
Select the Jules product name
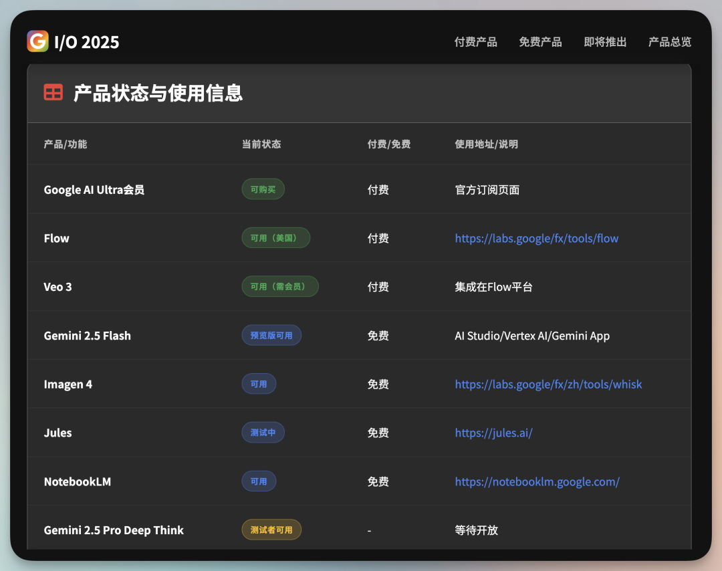58,433
